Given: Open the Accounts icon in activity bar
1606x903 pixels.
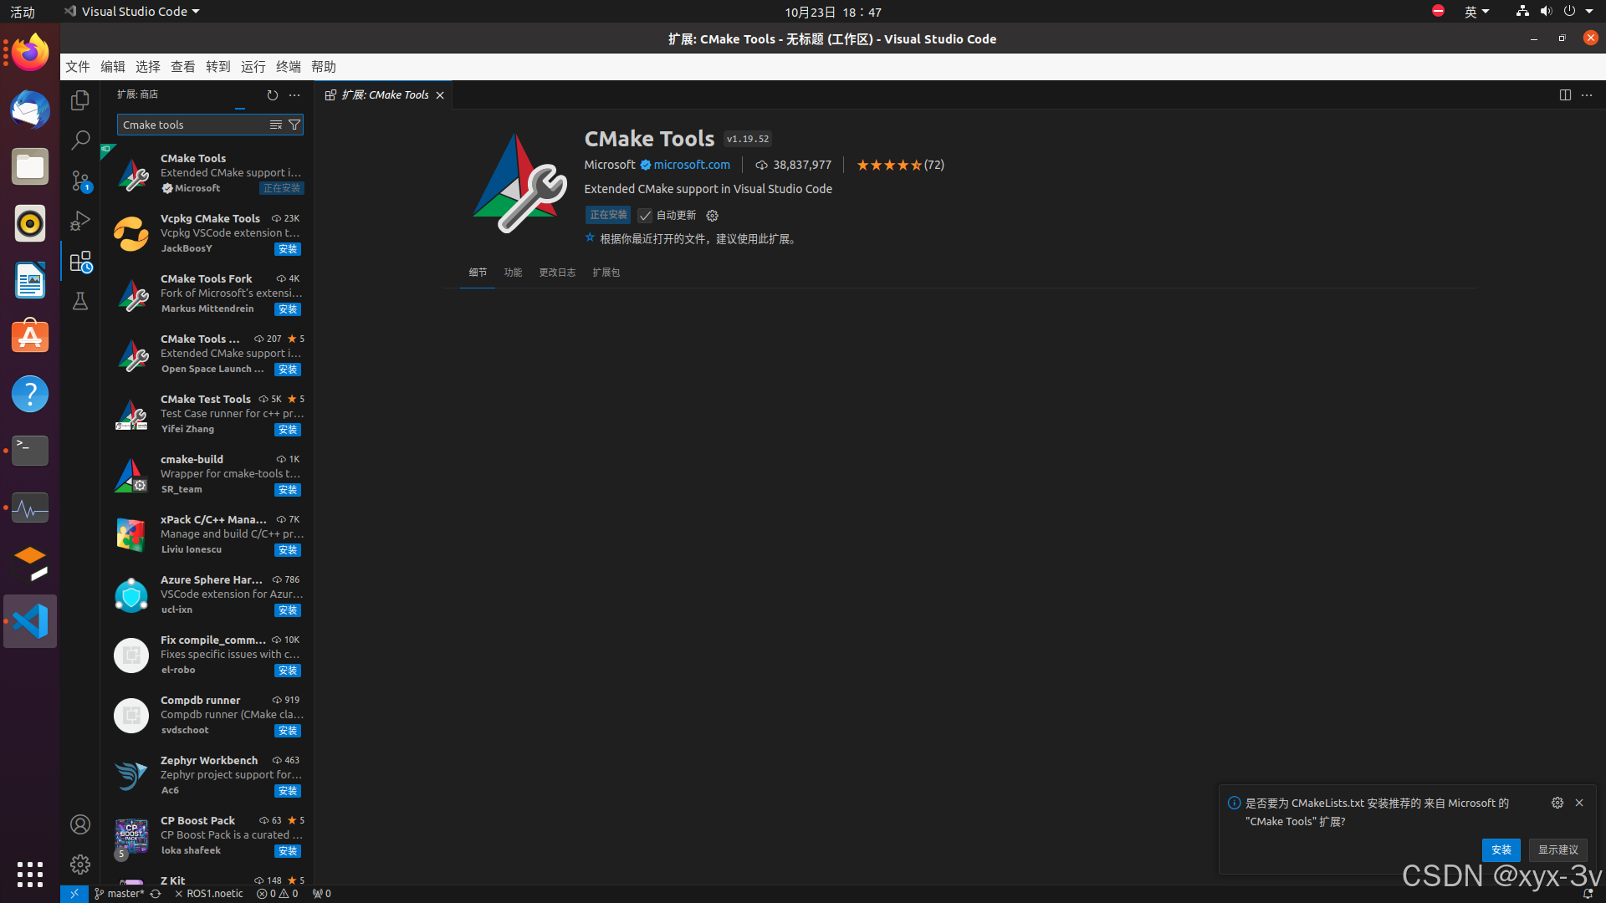Looking at the screenshot, I should point(80,824).
